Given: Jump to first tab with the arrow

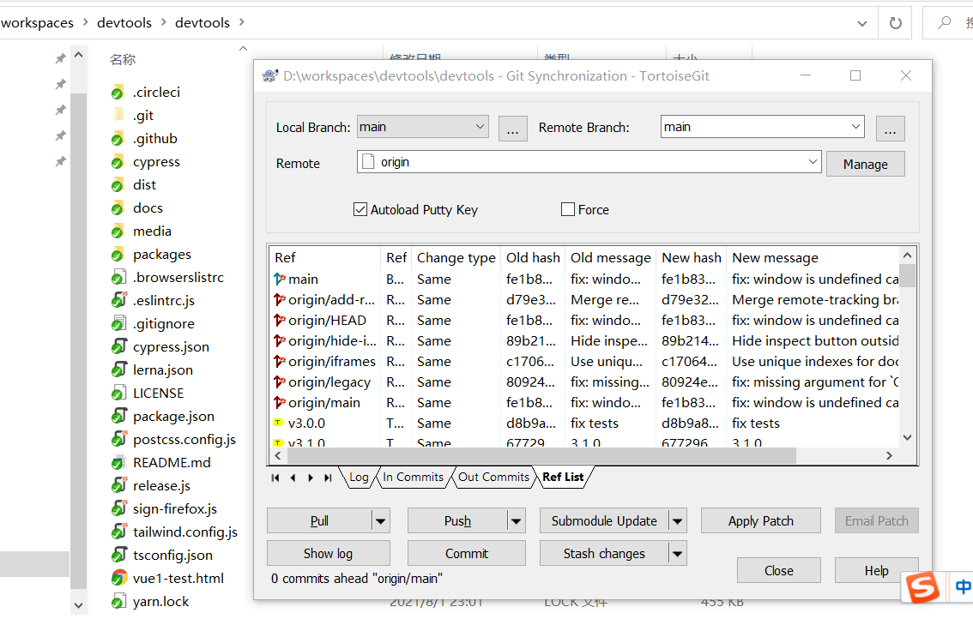Looking at the screenshot, I should pos(275,478).
